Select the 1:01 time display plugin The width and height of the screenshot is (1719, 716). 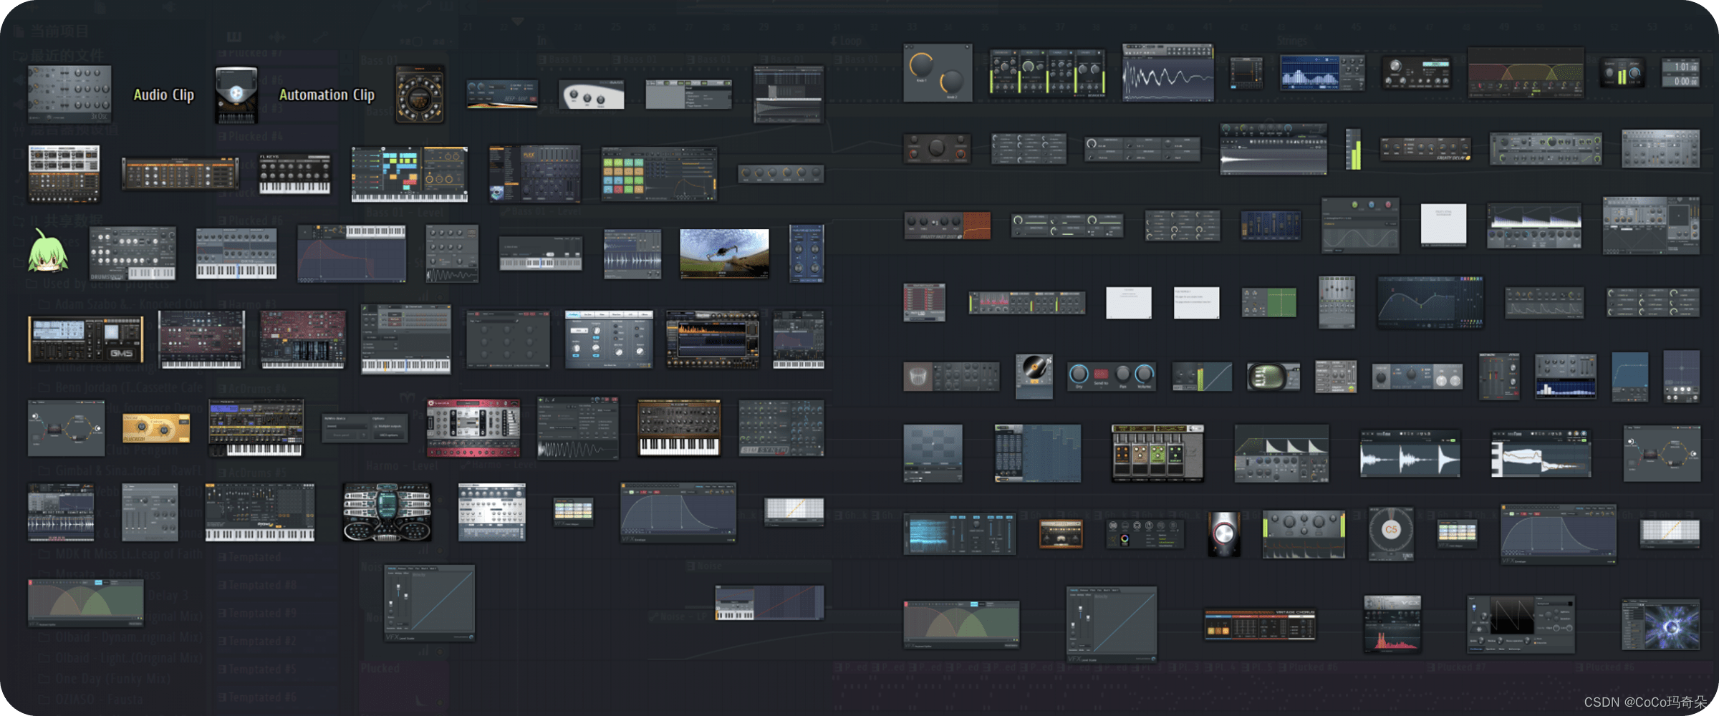point(1680,73)
